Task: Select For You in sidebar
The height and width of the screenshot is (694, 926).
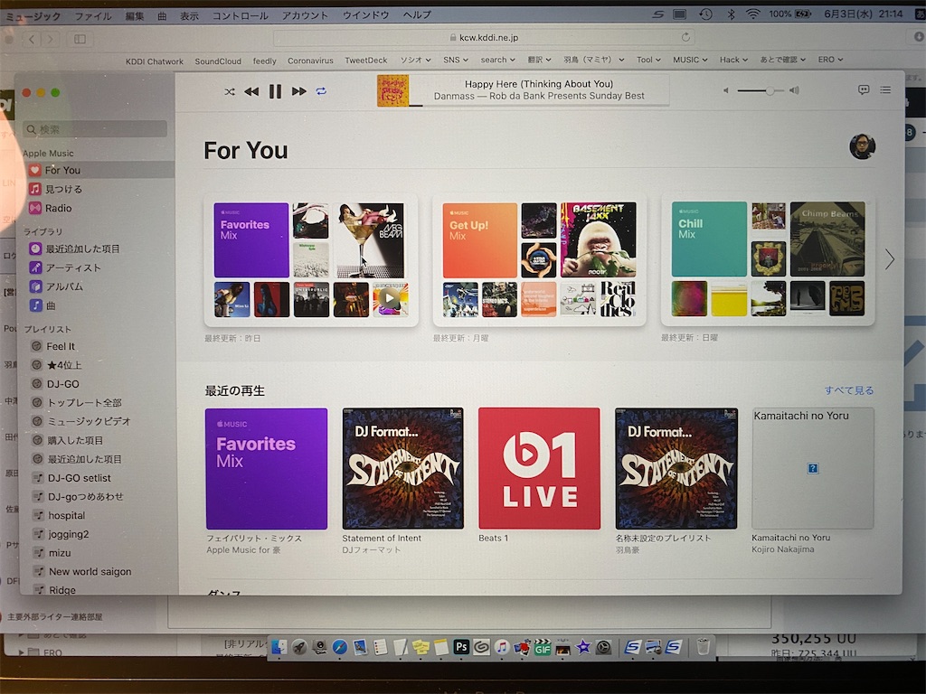Action: (99, 170)
